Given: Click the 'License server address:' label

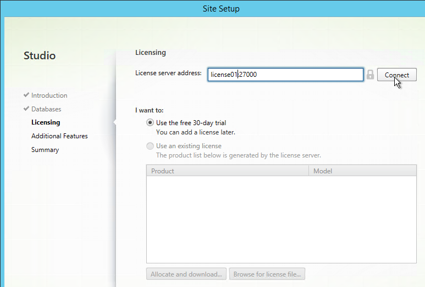Looking at the screenshot, I should pyautogui.click(x=168, y=73).
